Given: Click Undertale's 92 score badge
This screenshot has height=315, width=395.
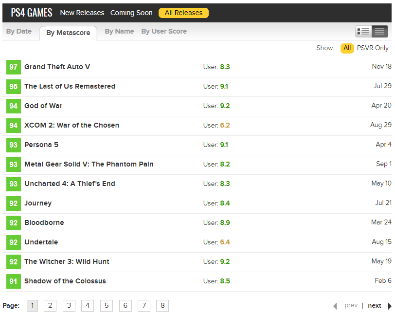Looking at the screenshot, I should click(x=13, y=242).
